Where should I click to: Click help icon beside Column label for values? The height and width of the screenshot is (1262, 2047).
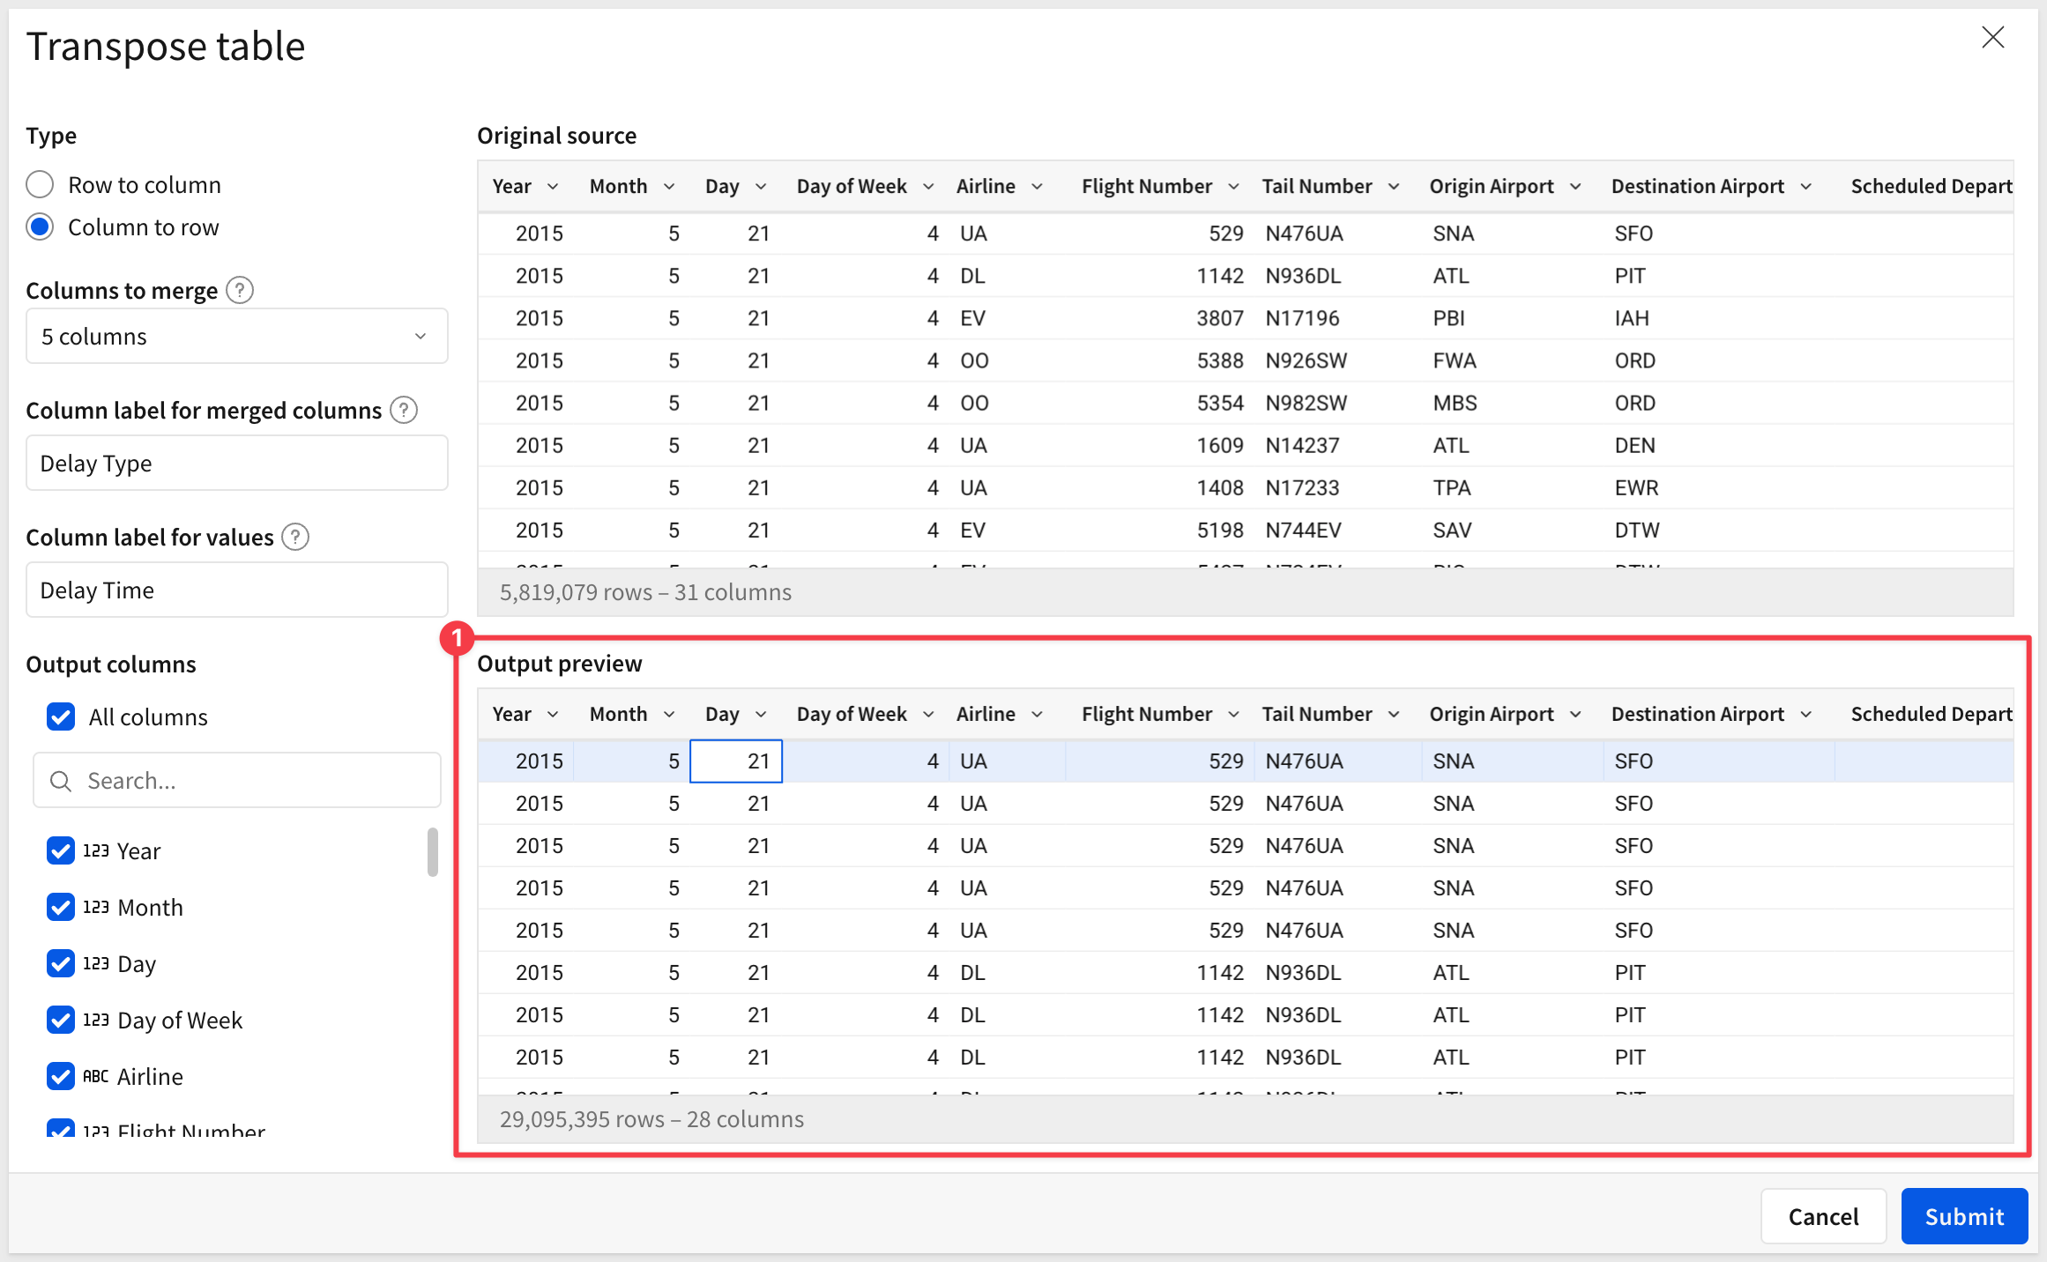point(295,537)
